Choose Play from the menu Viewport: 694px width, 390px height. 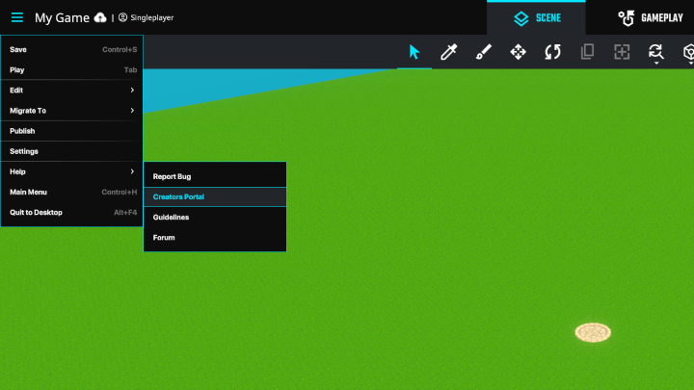point(71,70)
